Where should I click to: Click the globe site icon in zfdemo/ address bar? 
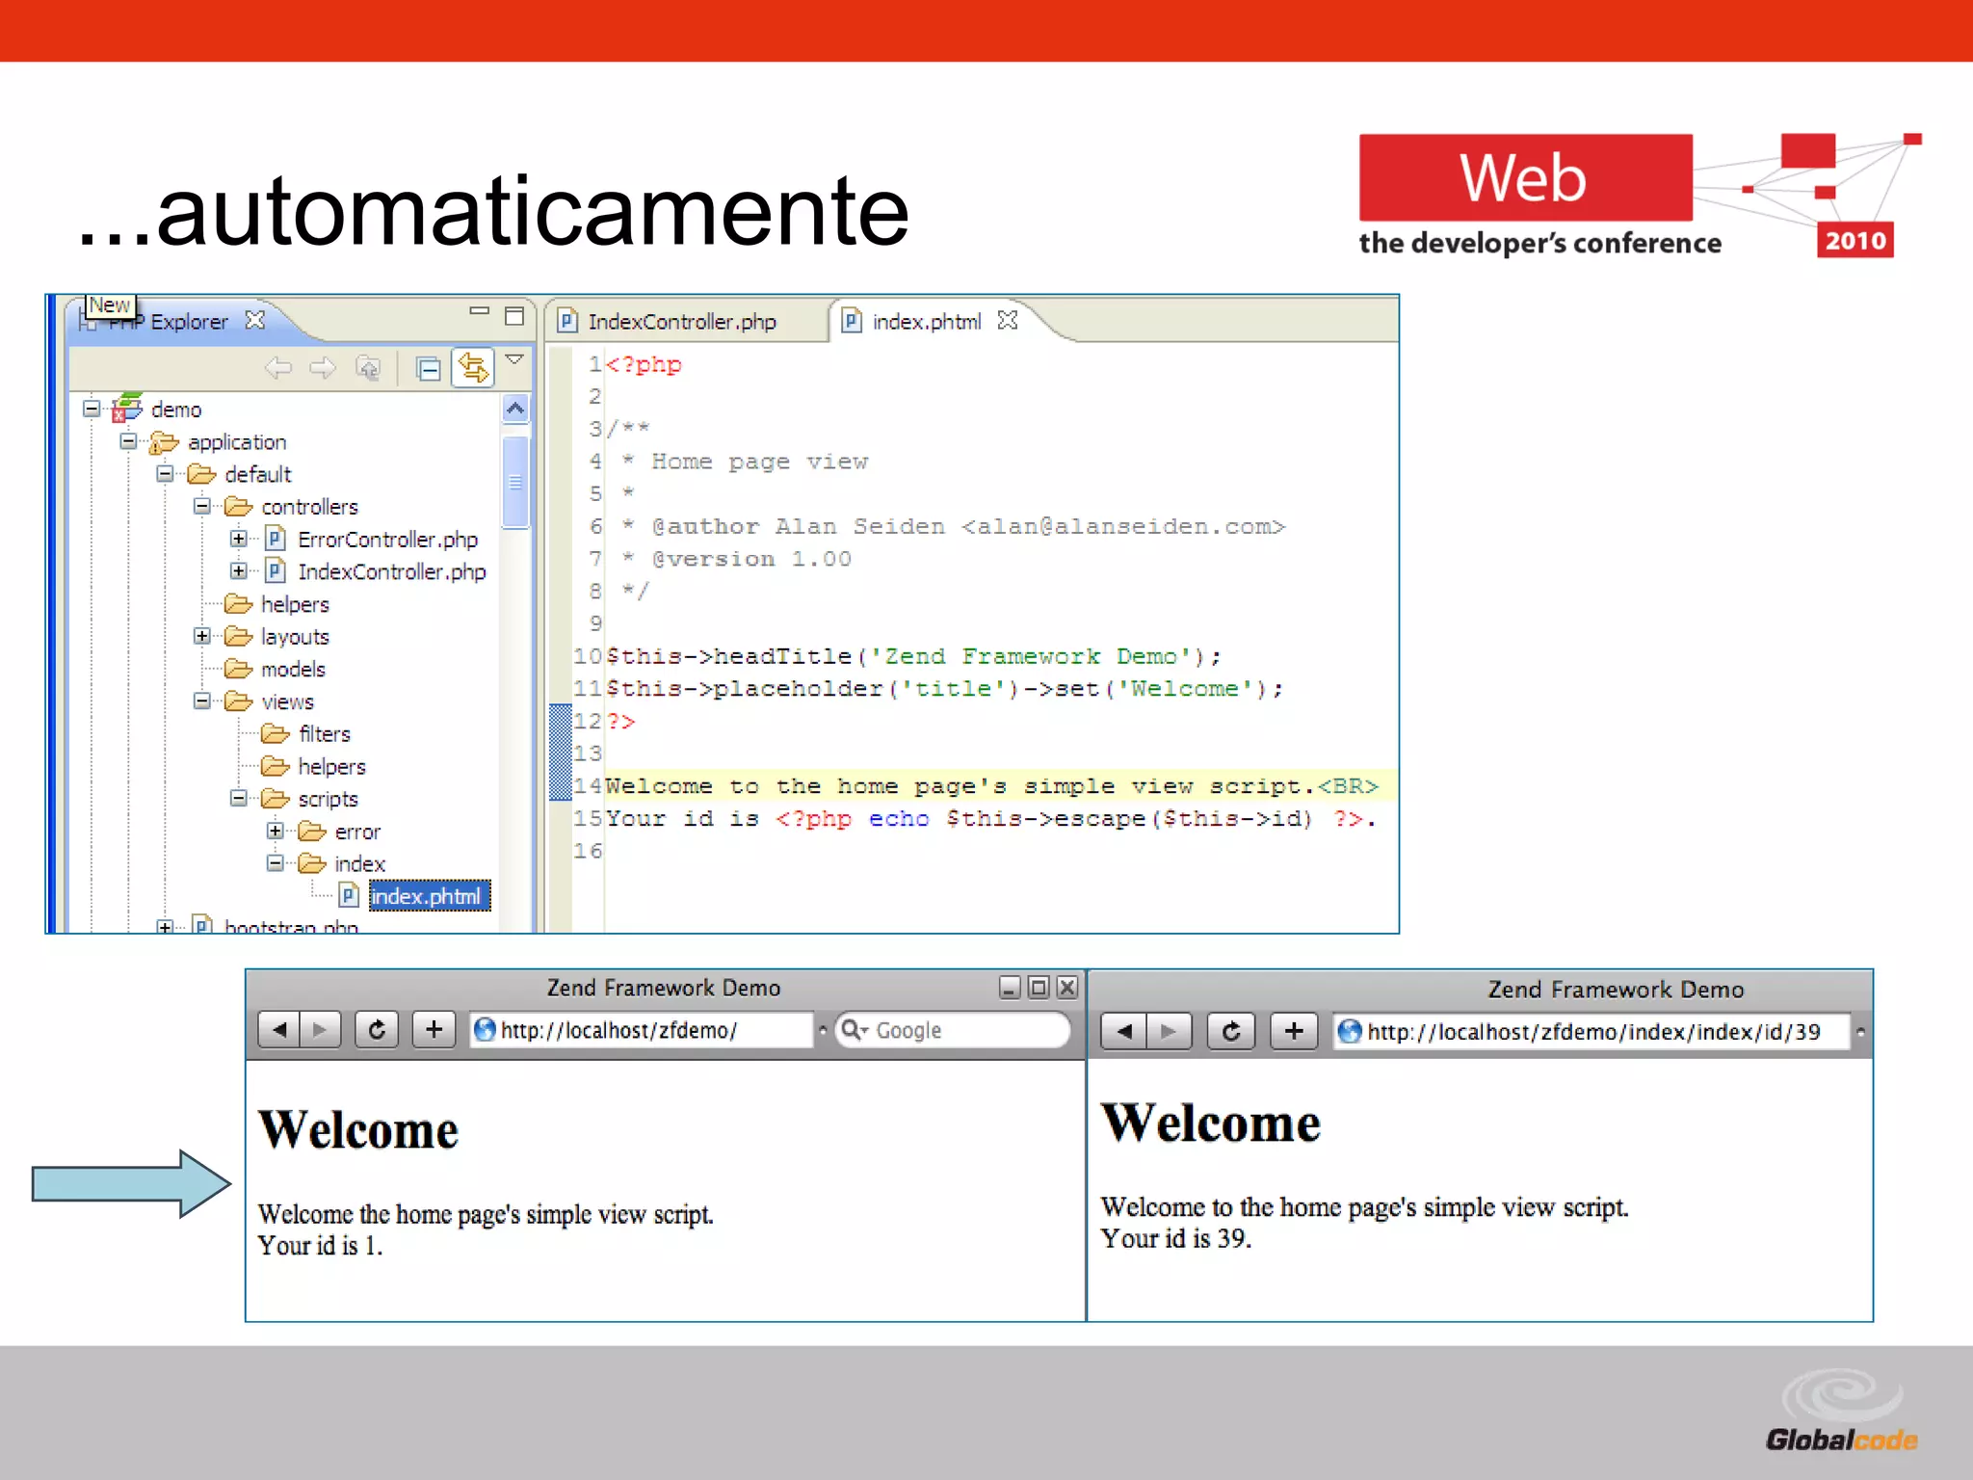(x=485, y=1030)
